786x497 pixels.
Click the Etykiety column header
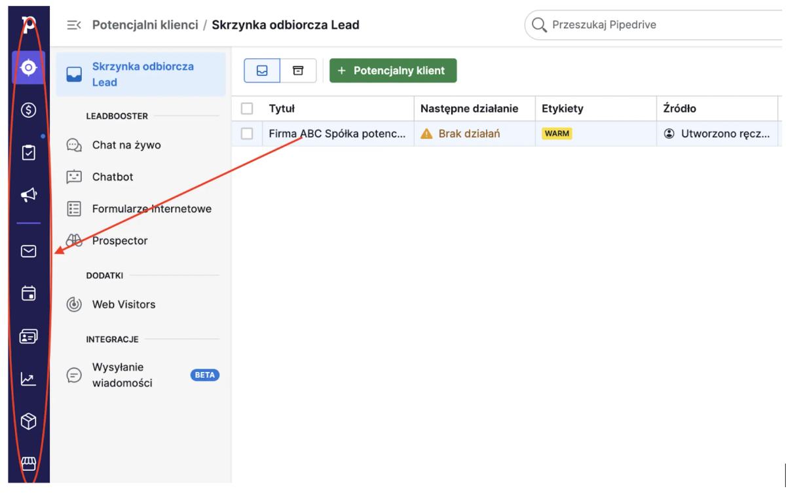pyautogui.click(x=563, y=109)
